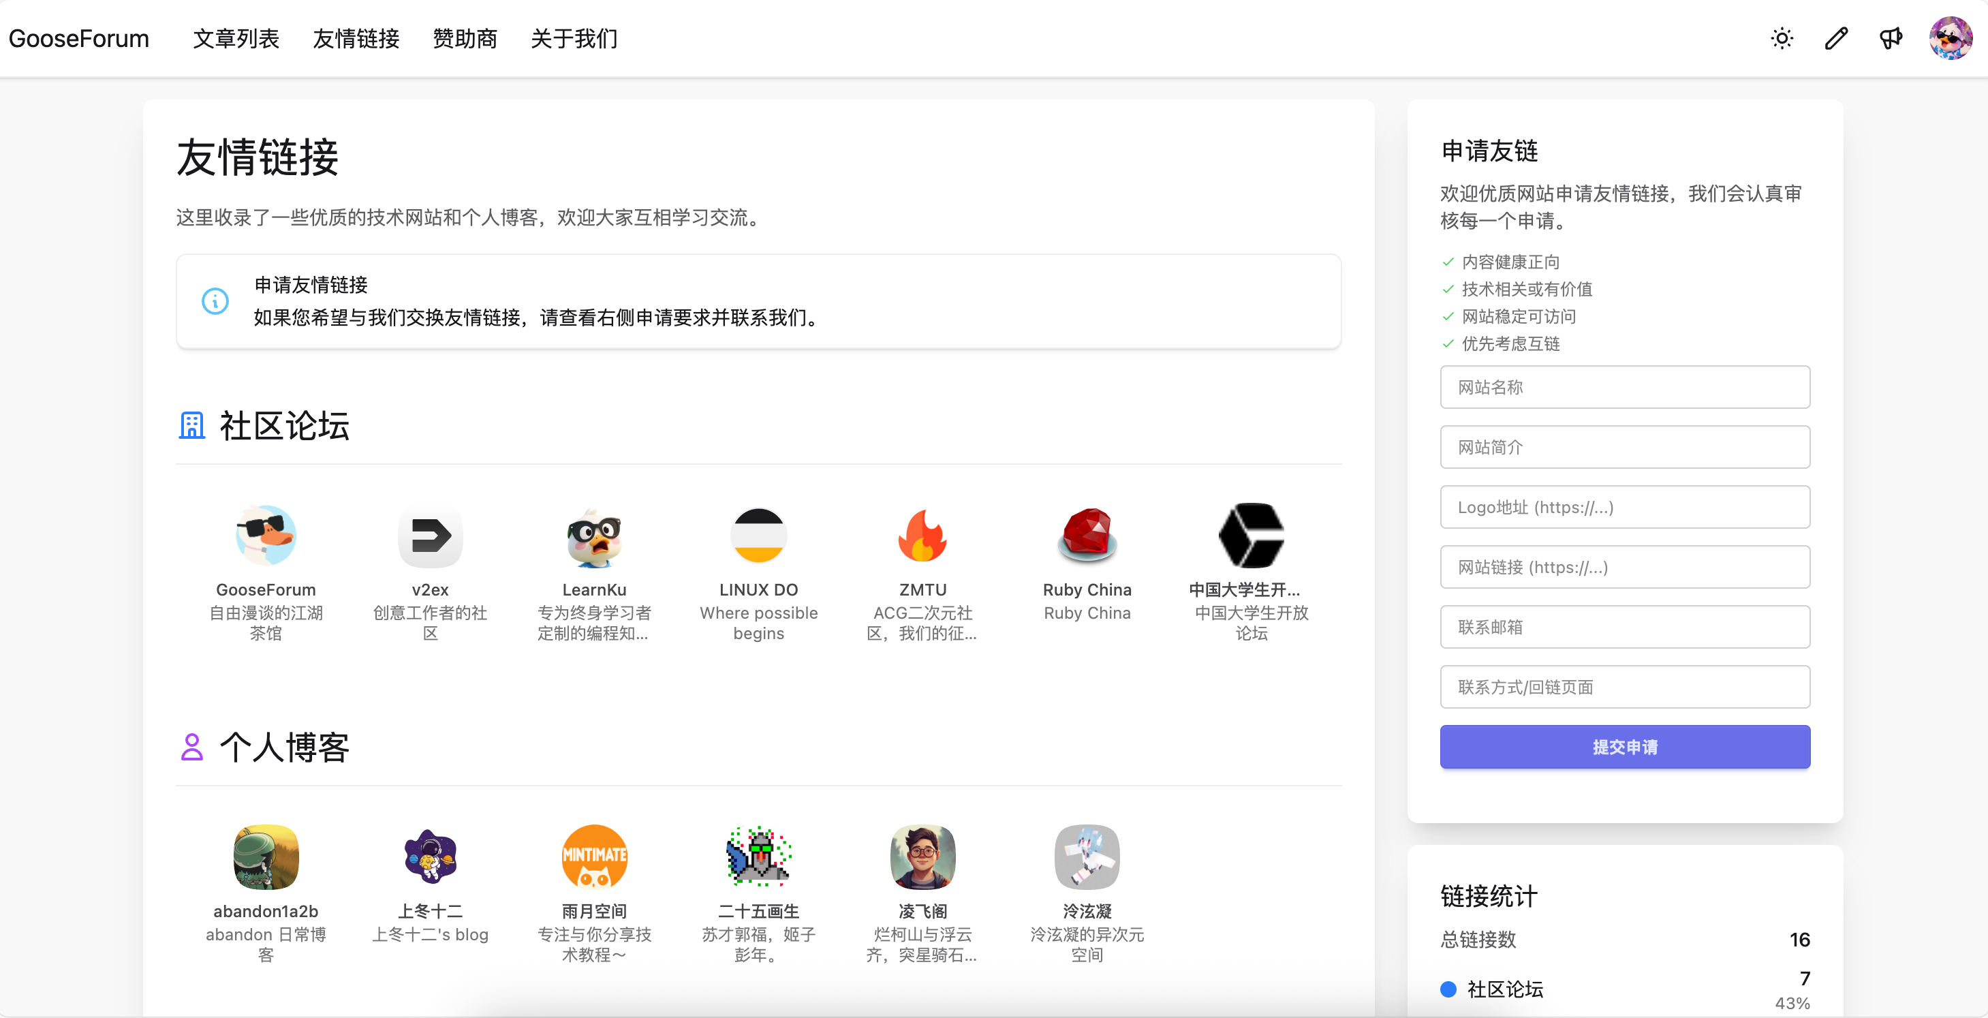Open the 凌飞阁 blog title
The height and width of the screenshot is (1018, 1988).
click(923, 912)
